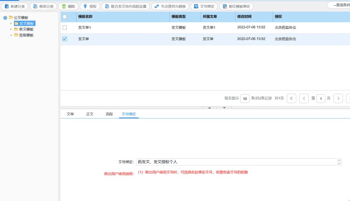Switch to the 文单 tab
The image size is (350, 201).
[x=70, y=114]
